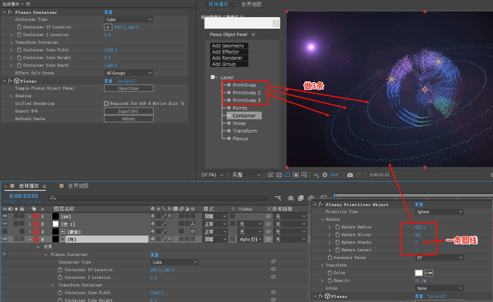The width and height of the screenshot is (493, 302).
Task: Hide layer 4 [环] with eye toggle
Action: pos(5,239)
